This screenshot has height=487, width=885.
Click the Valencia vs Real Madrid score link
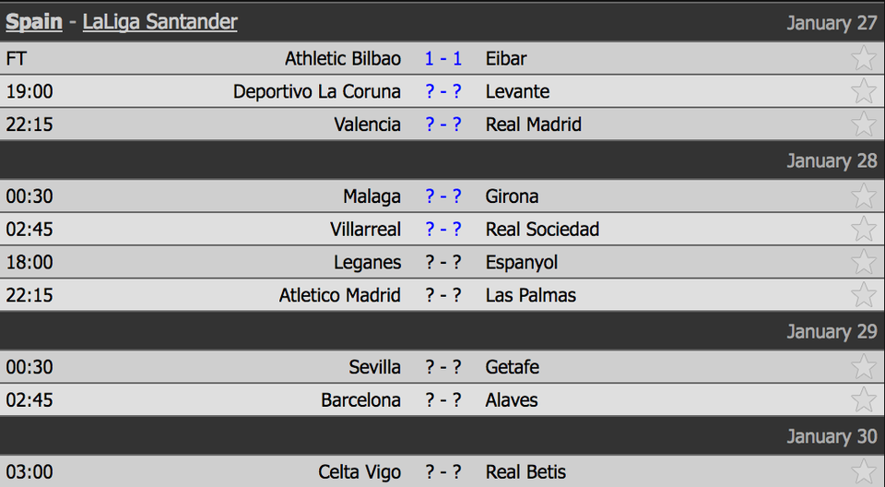443,125
